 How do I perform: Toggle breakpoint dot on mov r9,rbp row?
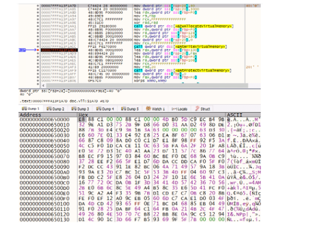[x=38, y=16]
